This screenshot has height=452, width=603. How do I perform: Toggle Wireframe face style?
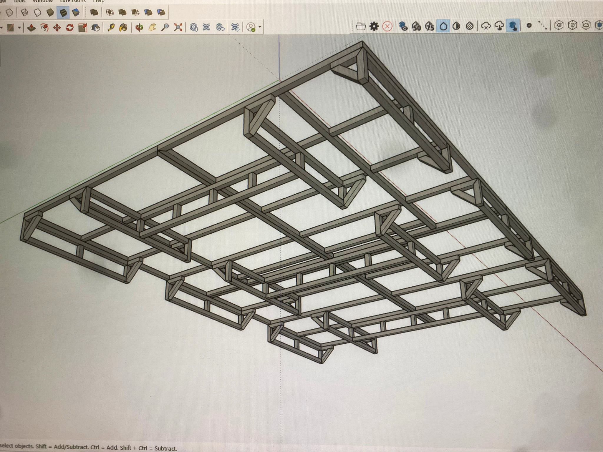[x=25, y=12]
